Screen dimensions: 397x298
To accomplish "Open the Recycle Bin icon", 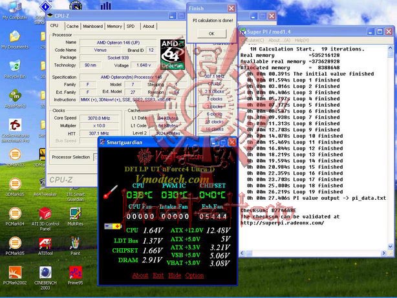I will [x=15, y=69].
